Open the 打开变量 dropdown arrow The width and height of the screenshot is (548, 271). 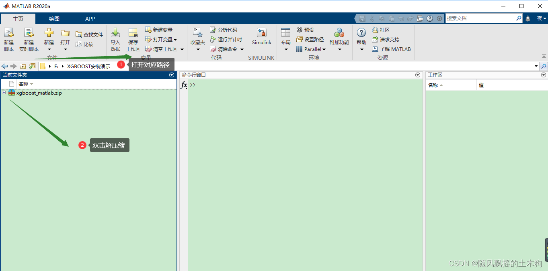click(175, 40)
